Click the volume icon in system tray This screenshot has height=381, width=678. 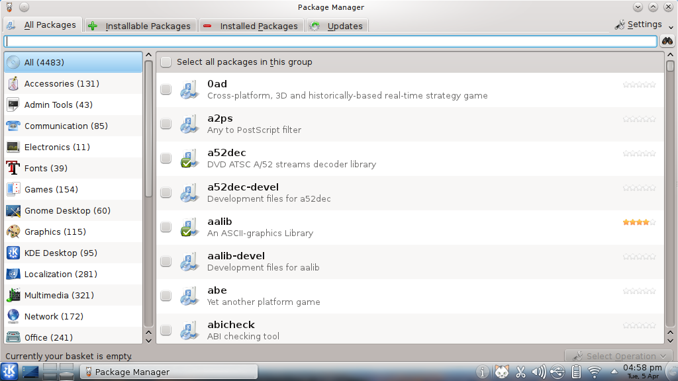tap(539, 372)
